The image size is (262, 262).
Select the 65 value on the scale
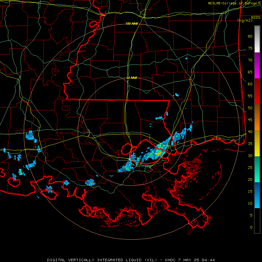coord(250,72)
